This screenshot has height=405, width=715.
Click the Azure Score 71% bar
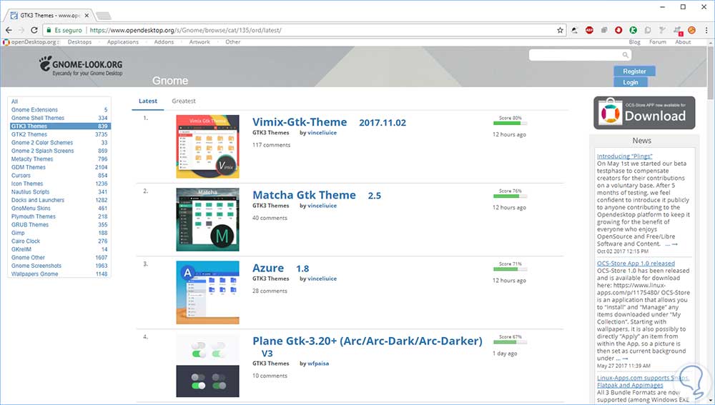tap(510, 269)
